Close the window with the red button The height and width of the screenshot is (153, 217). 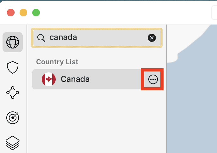pos(11,13)
